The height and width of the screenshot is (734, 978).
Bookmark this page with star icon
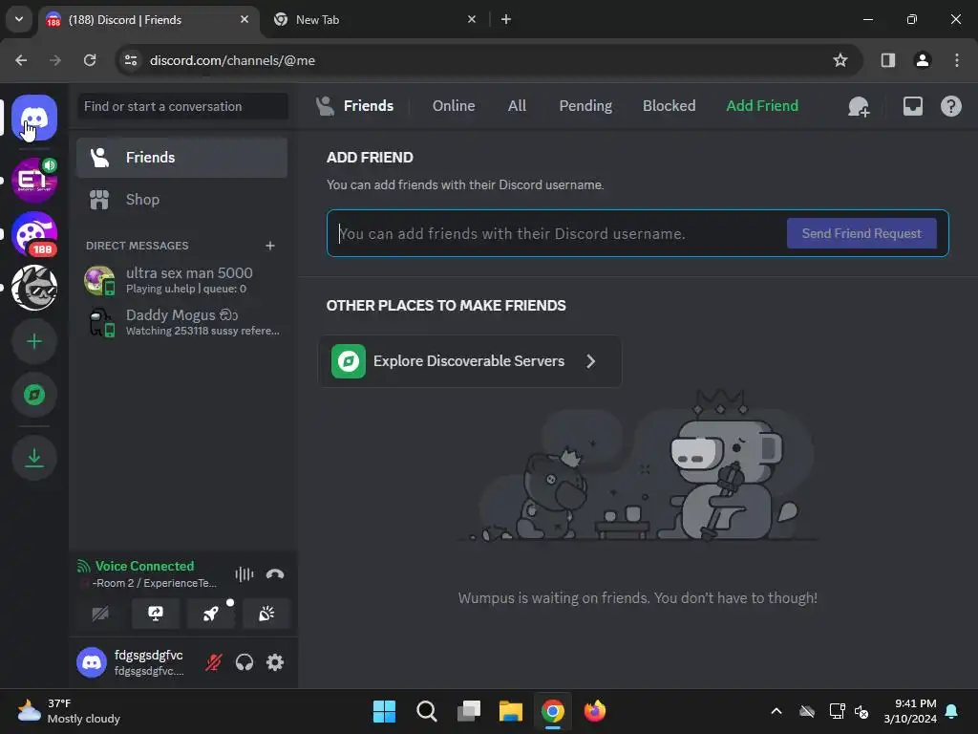point(840,60)
